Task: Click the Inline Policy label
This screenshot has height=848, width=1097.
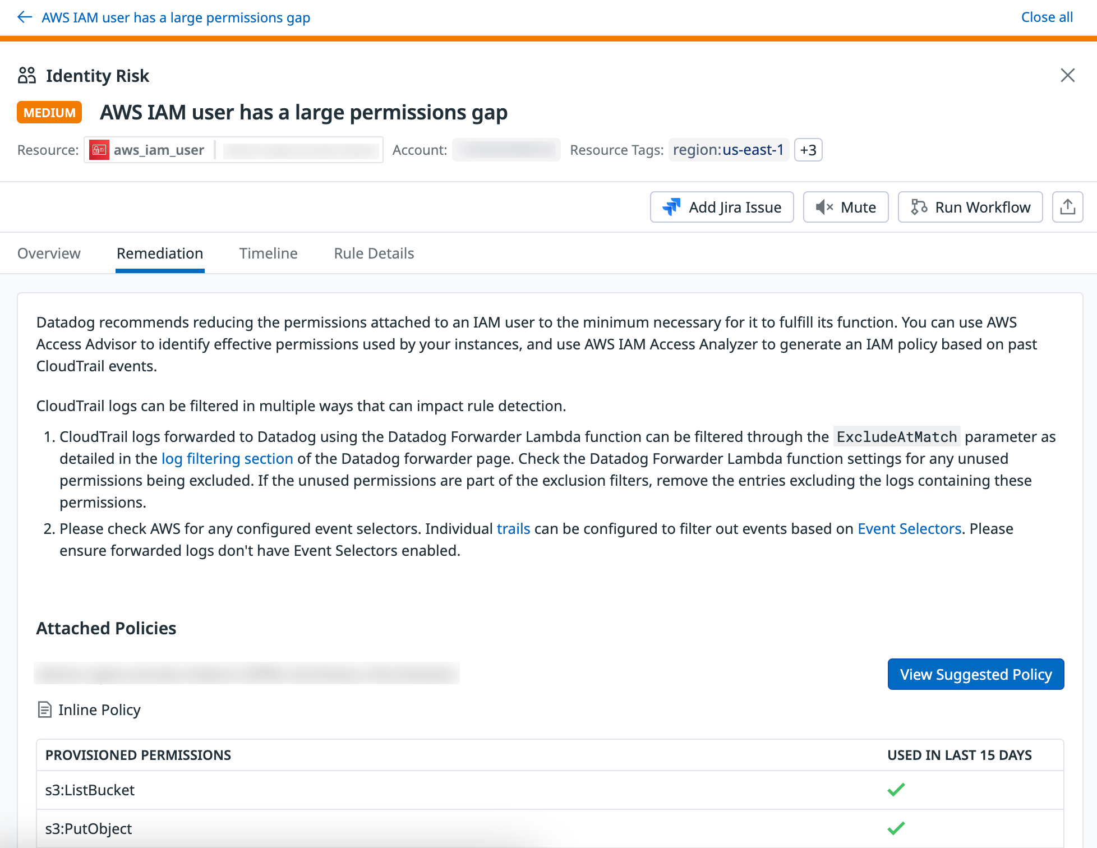Action: pos(99,710)
